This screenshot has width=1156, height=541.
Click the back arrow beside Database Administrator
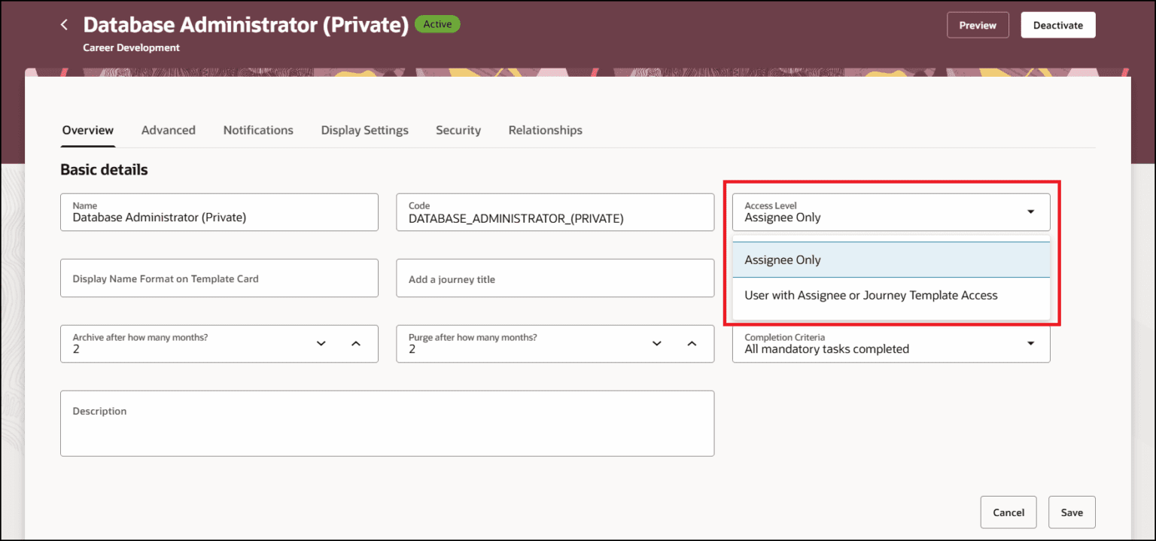click(64, 23)
